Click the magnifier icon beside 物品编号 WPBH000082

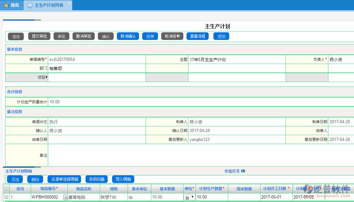tap(65, 197)
